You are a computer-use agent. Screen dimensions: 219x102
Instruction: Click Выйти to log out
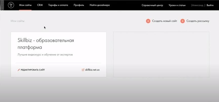coord(210,5)
